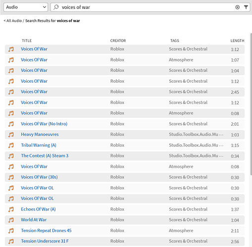Image resolution: width=252 pixels, height=247 pixels.
Task: Click Atmosphere tag of Tension Repeat Drones 45
Action: (x=181, y=231)
